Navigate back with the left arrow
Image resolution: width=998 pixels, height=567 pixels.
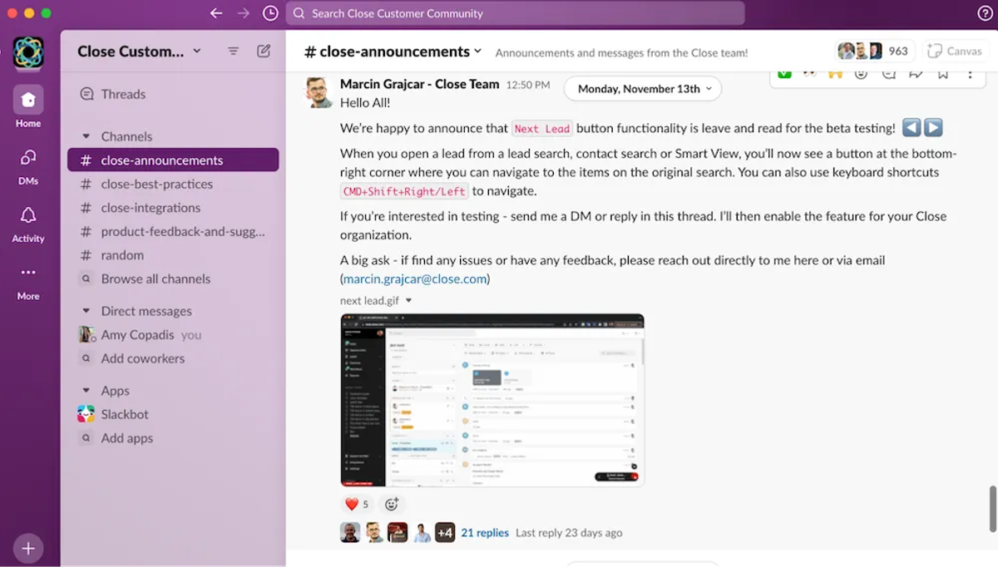click(216, 13)
